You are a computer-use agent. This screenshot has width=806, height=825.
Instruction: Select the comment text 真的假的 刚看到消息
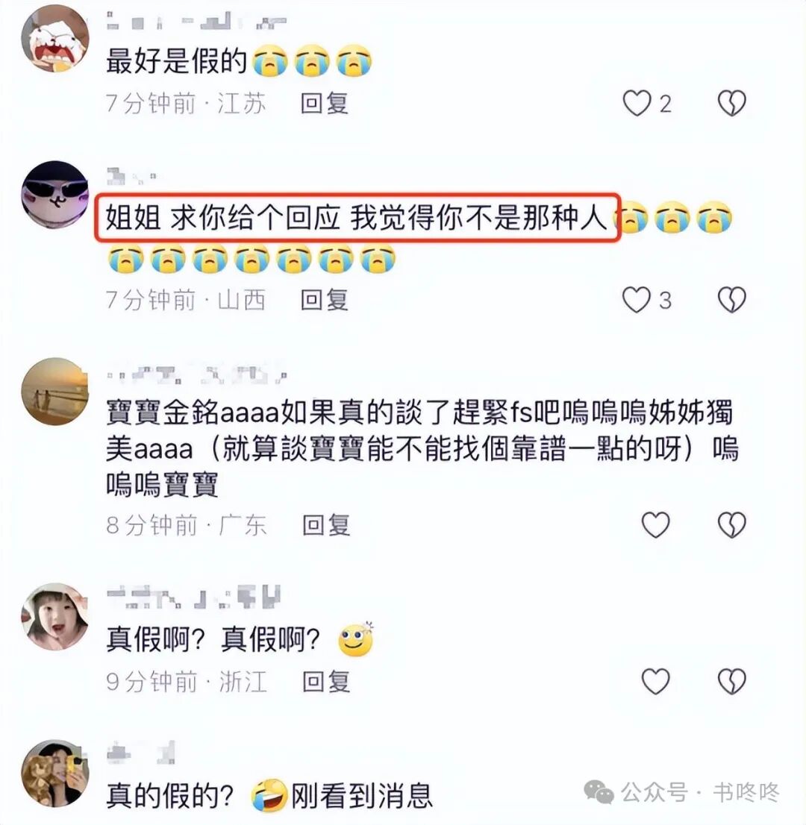[x=269, y=795]
